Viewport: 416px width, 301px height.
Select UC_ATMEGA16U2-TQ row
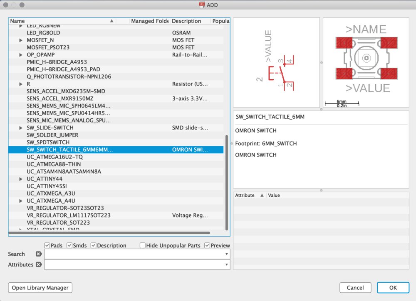[116, 157]
